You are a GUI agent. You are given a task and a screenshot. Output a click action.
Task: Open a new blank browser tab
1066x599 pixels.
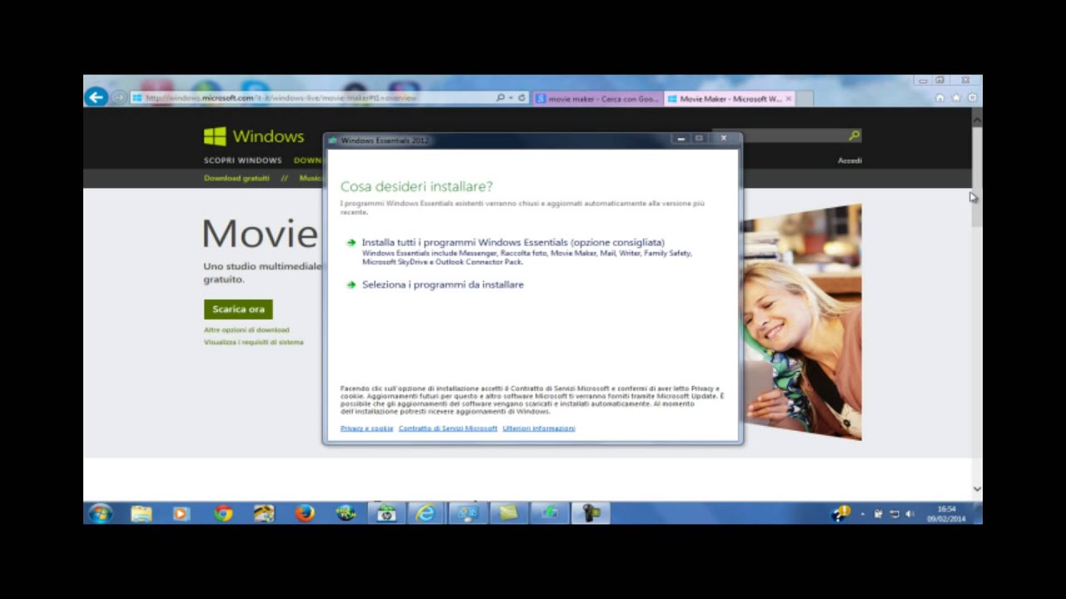click(804, 98)
